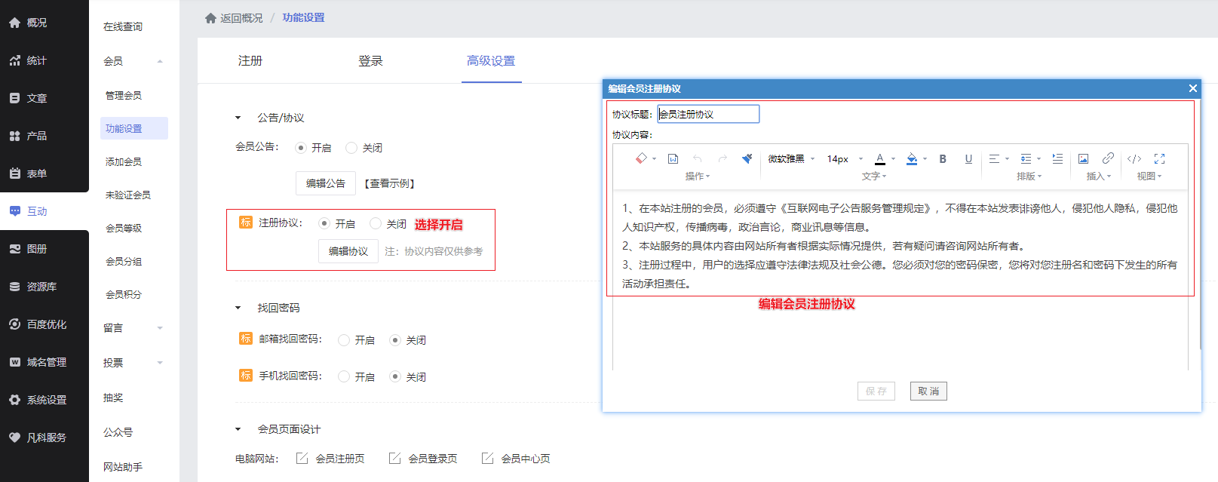
Task: Collapse the 会员 submenu arrow
Action: click(x=160, y=61)
